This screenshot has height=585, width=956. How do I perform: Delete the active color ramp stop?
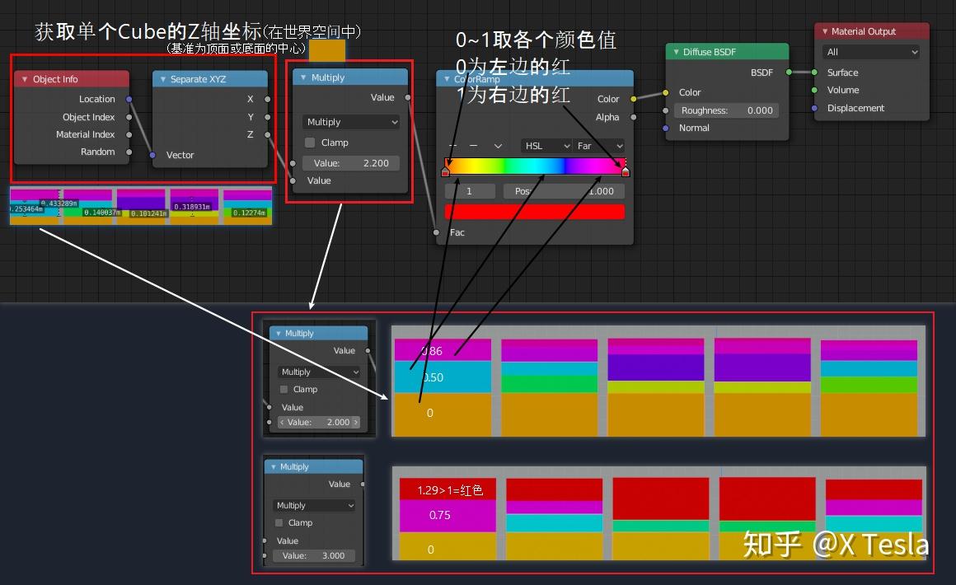tap(472, 146)
